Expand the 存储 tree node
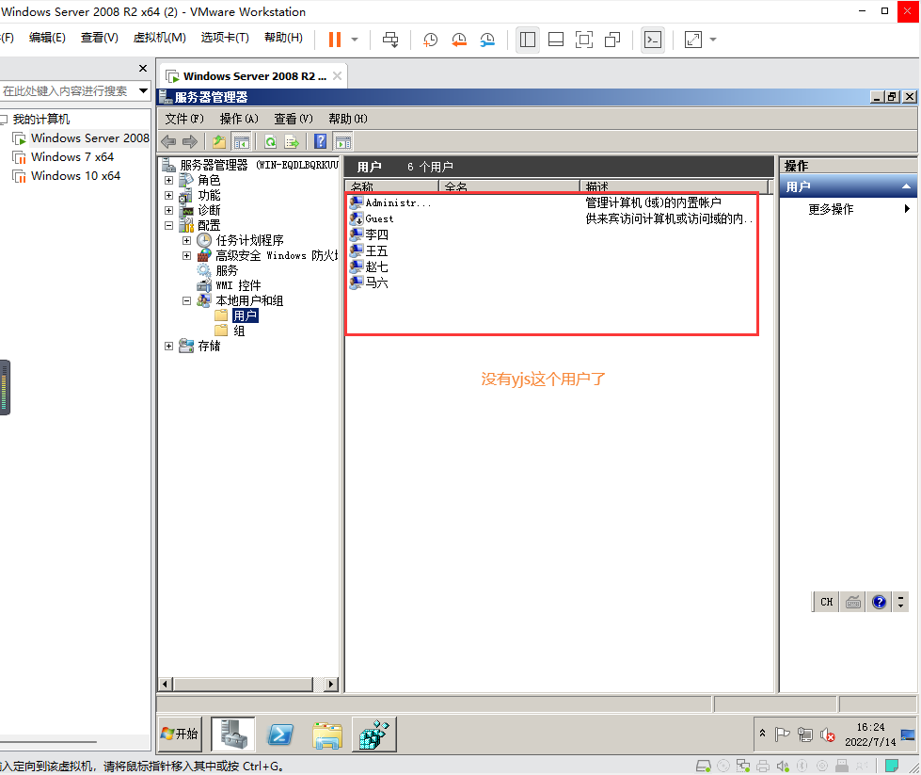Viewport: 921px width, 775px height. click(169, 347)
